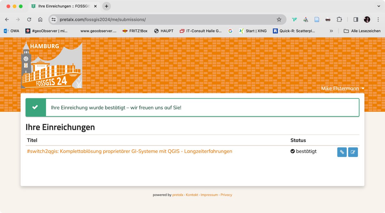This screenshot has height=213, width=385.
Task: Open the Extensions puzzle icon
Action: 339,20
